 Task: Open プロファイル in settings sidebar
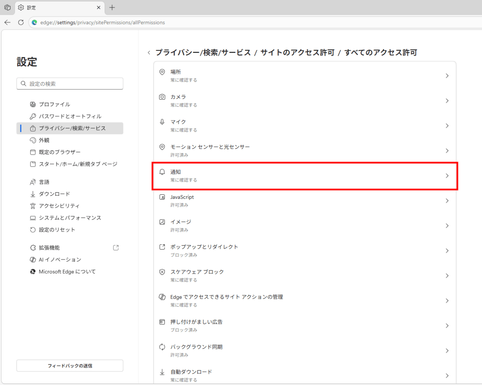coord(55,105)
